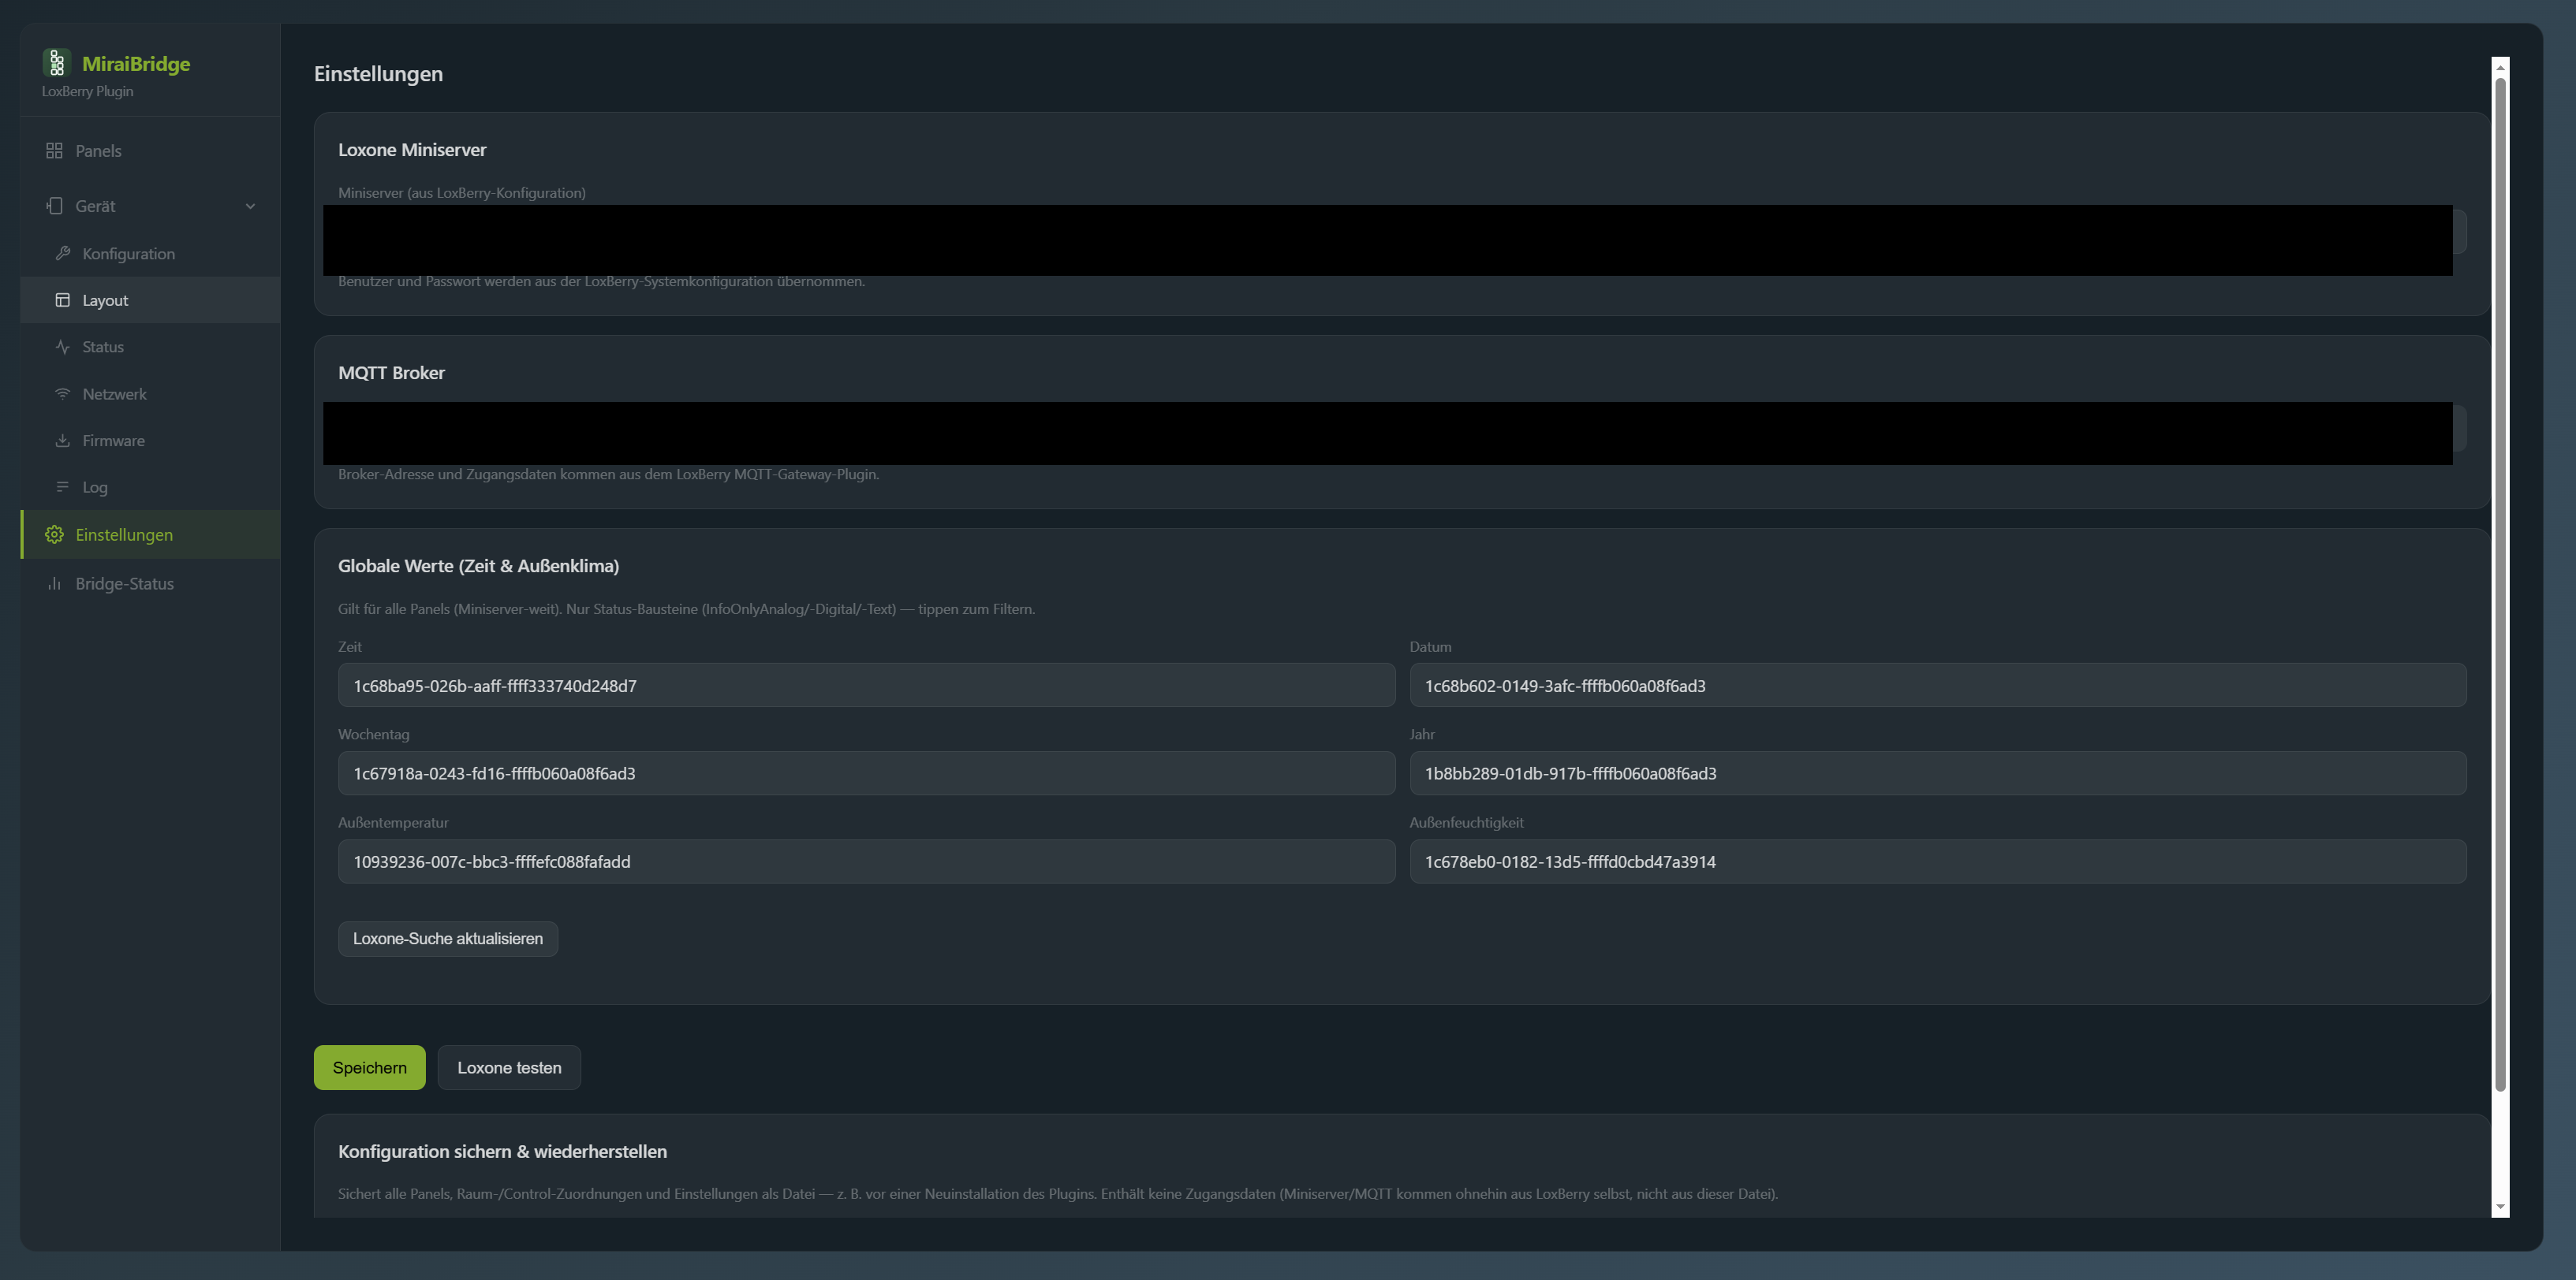Screen dimensions: 2576x1280
Task: Click the Loxone Miniserver section title
Action: click(x=412, y=150)
